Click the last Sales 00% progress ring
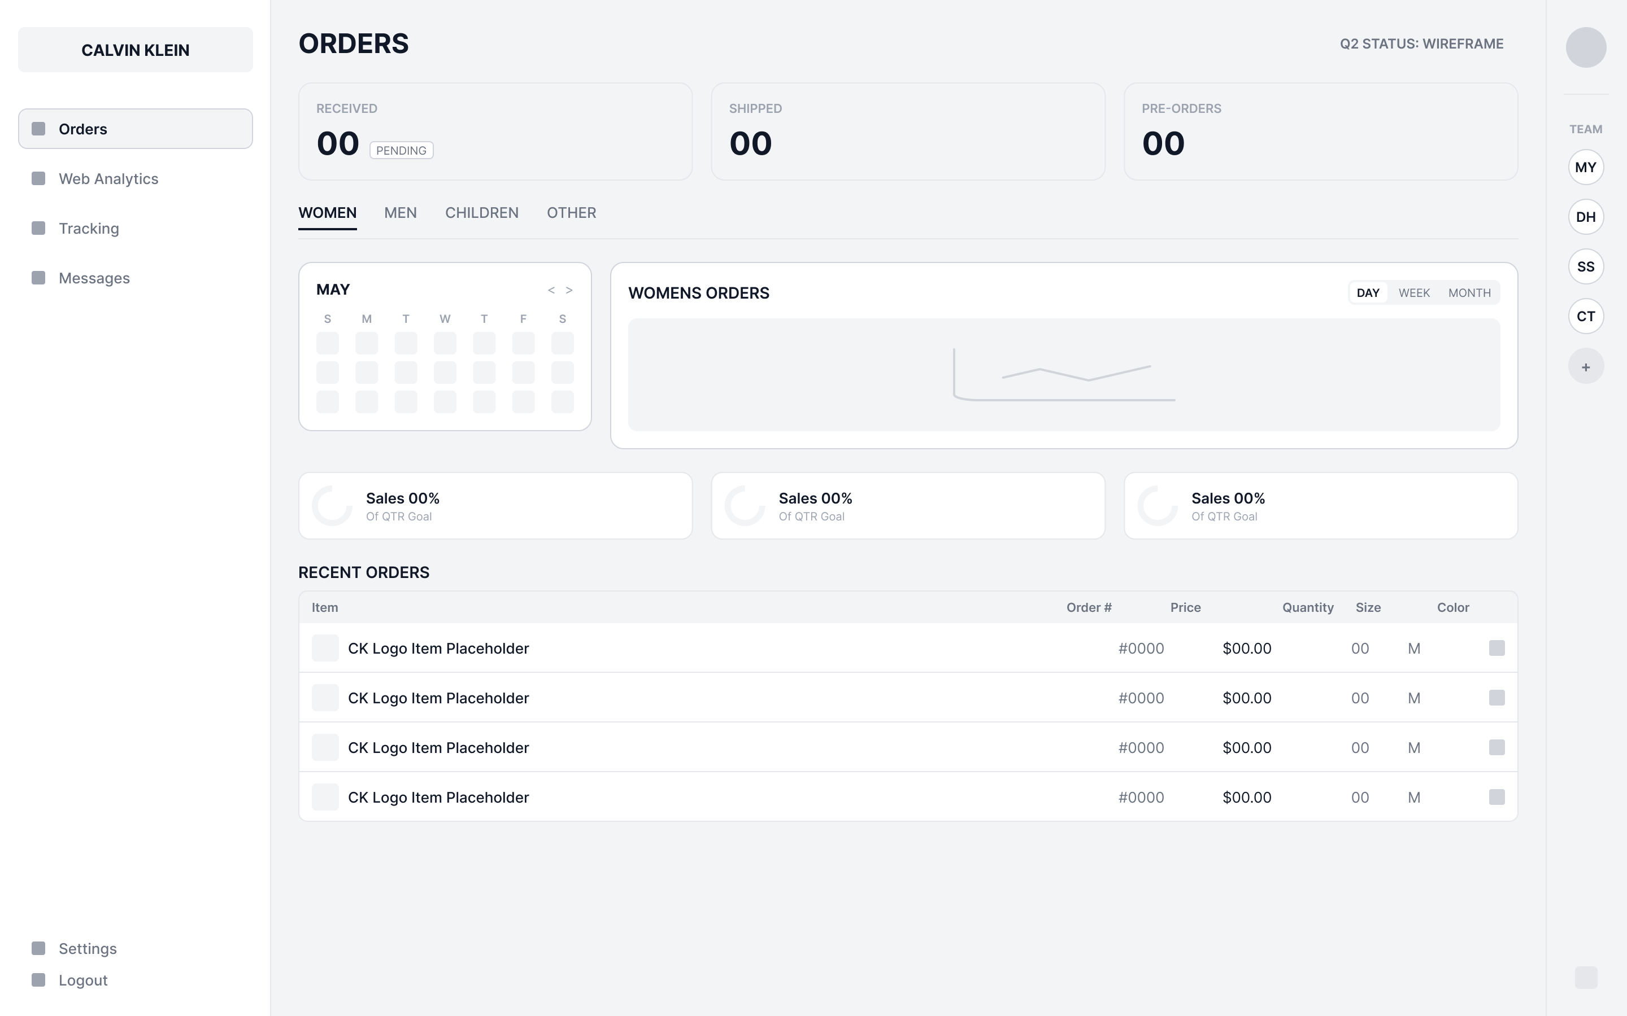Image resolution: width=1627 pixels, height=1016 pixels. 1158,505
